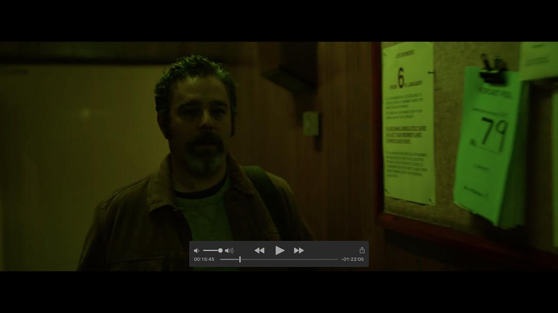558x313 pixels.
Task: Click the green paper showing number 79
Action: pos(488,144)
